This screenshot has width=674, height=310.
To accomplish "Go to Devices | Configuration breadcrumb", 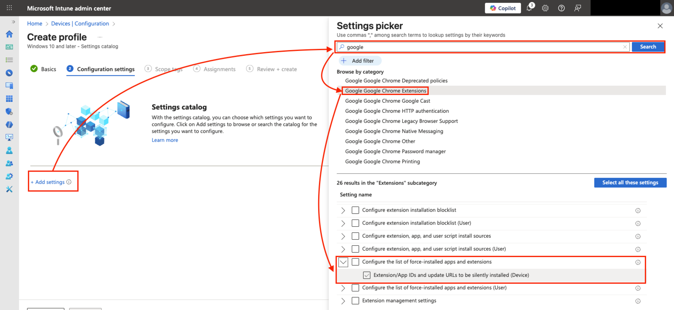I will coord(80,24).
